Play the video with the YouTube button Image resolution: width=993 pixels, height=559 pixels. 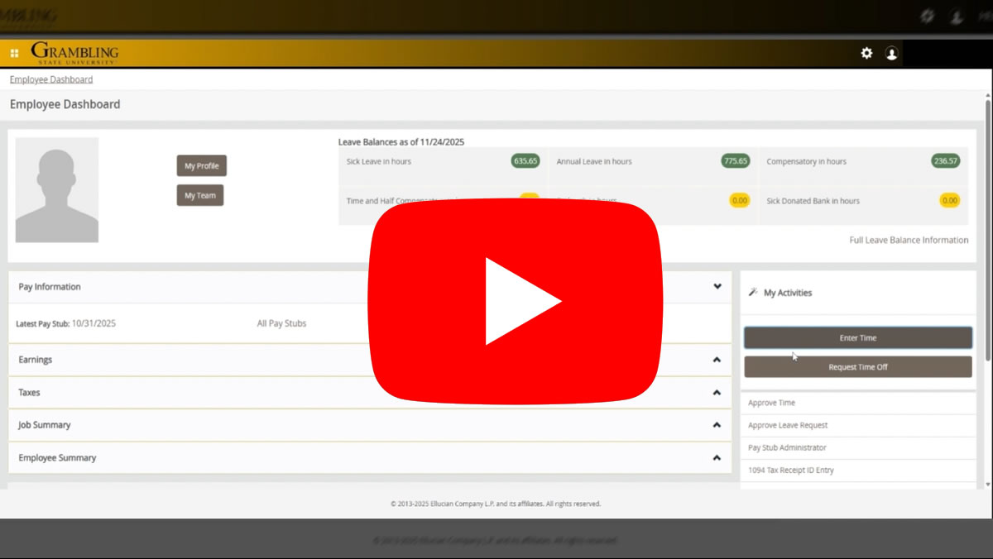point(515,302)
